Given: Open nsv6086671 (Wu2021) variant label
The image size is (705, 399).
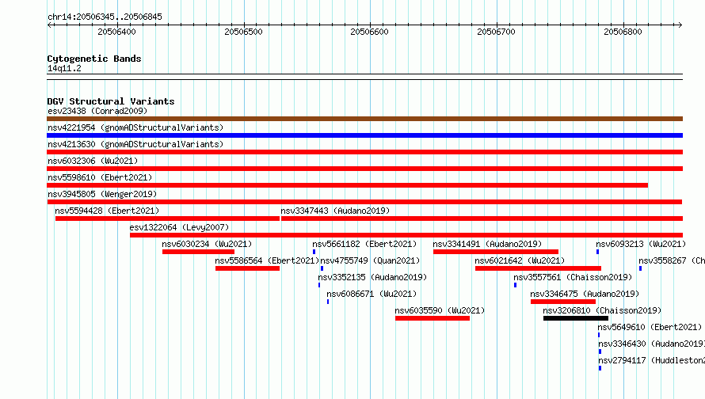Looking at the screenshot, I should 372,294.
